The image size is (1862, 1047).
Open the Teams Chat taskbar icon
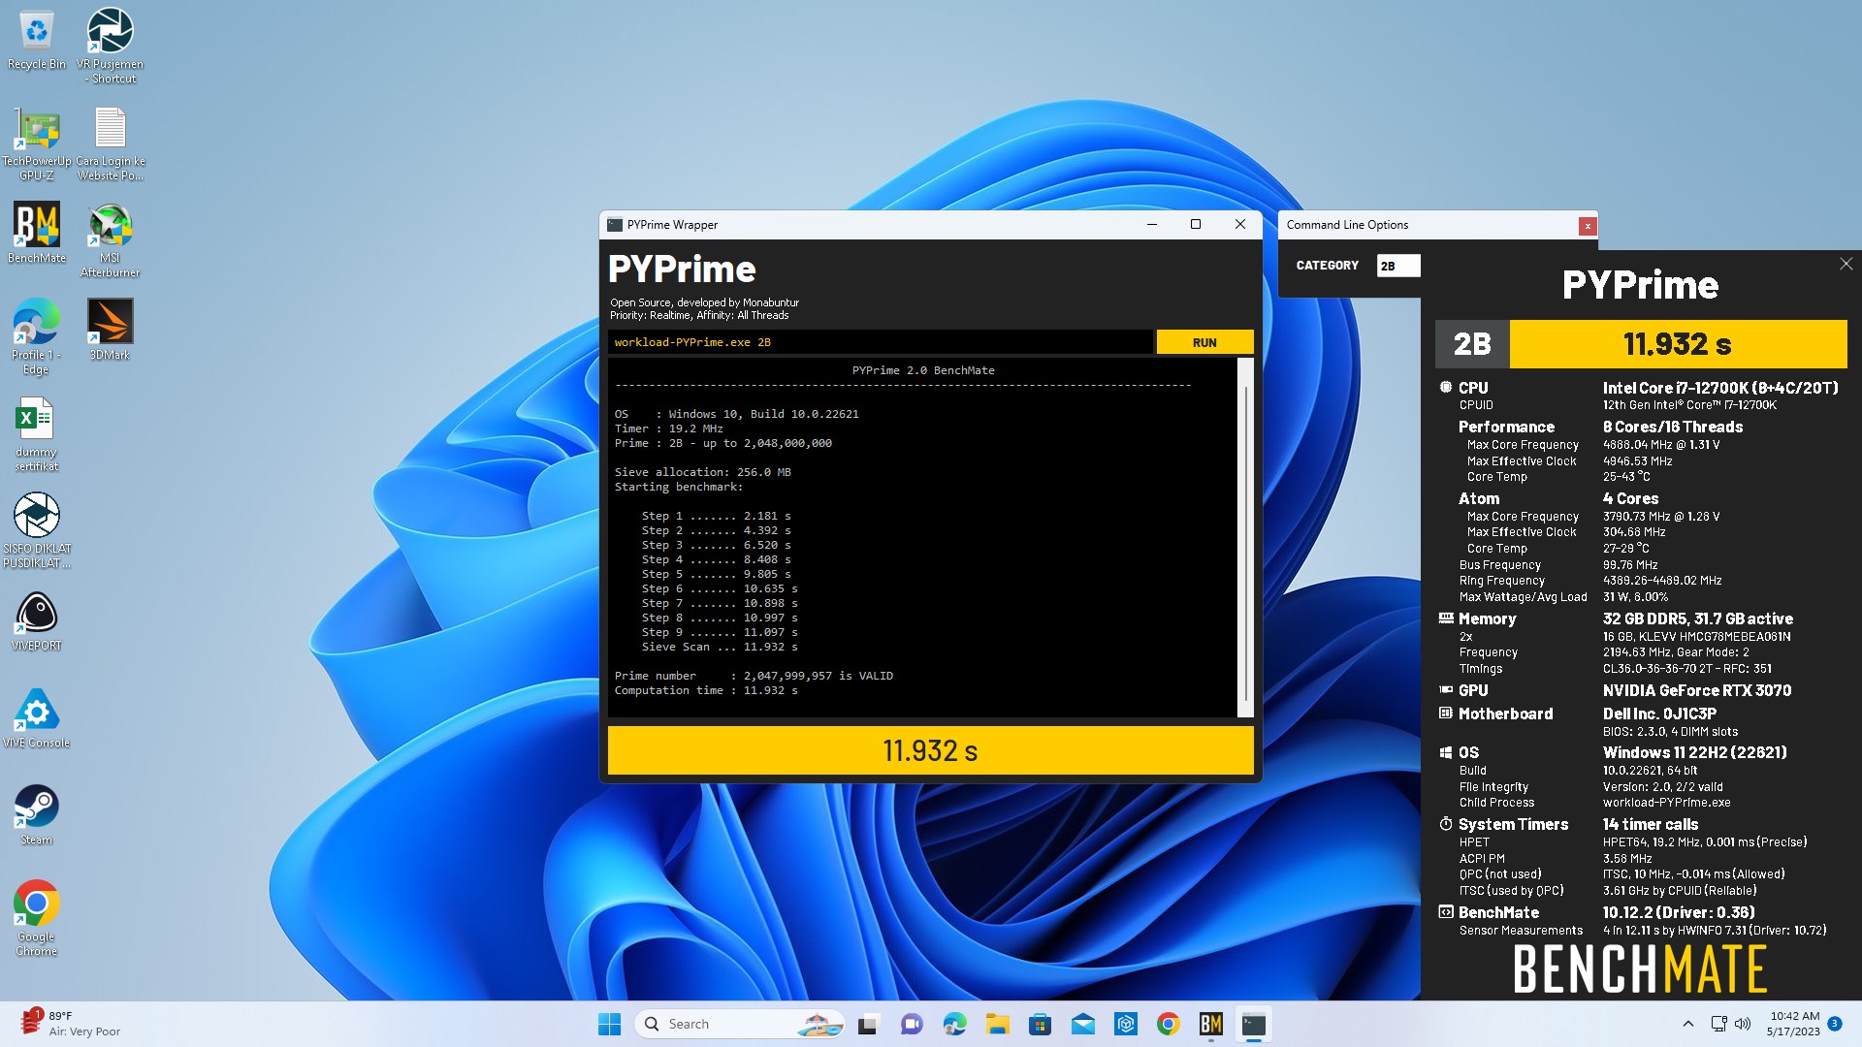click(x=912, y=1024)
